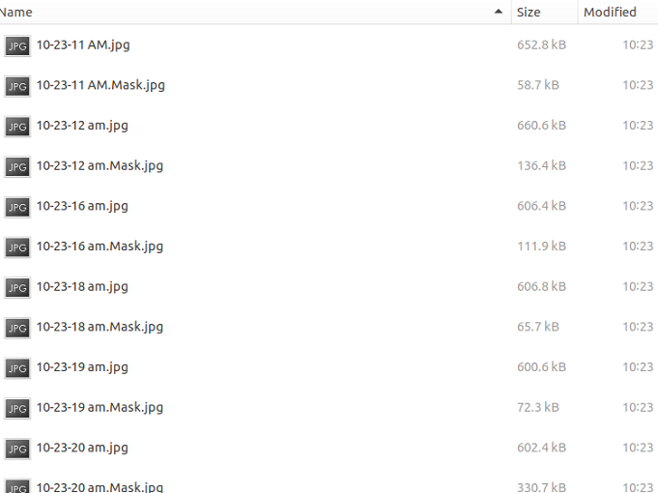Click the 606.4 kB size entry
The image size is (658, 493).
click(x=541, y=207)
